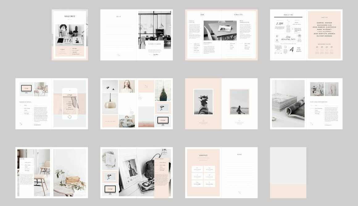The image size is (358, 206).
Task: Click the CONTACT heading on pink page
Action: pos(203,156)
